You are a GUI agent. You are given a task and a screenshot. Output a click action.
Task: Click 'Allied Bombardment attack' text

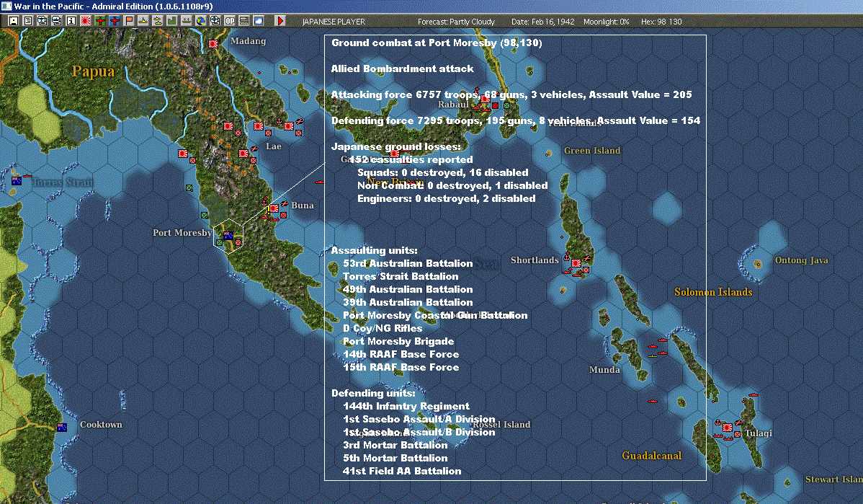(403, 68)
